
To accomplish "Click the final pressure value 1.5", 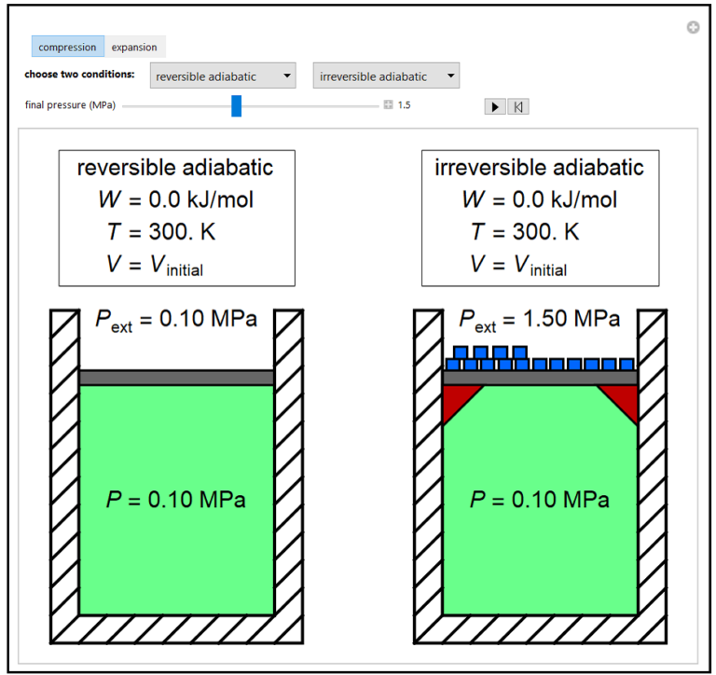I will (404, 105).
